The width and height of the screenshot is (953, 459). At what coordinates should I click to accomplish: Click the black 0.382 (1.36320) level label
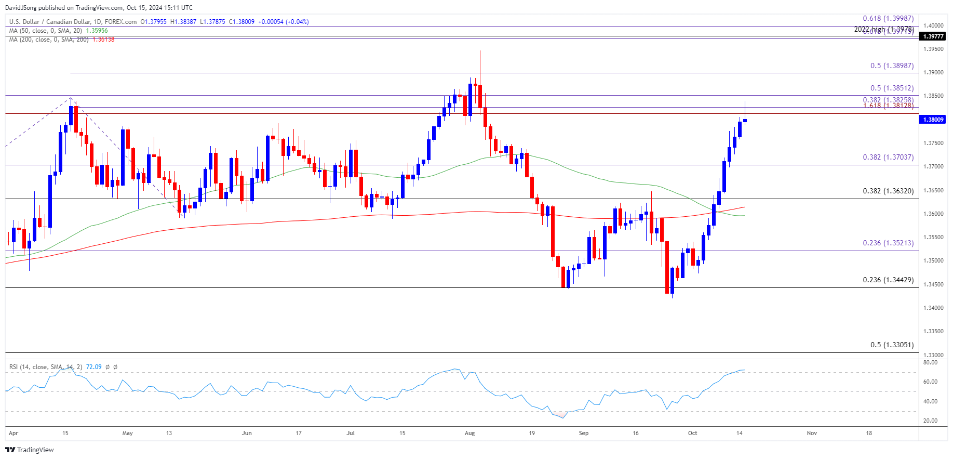pos(888,191)
